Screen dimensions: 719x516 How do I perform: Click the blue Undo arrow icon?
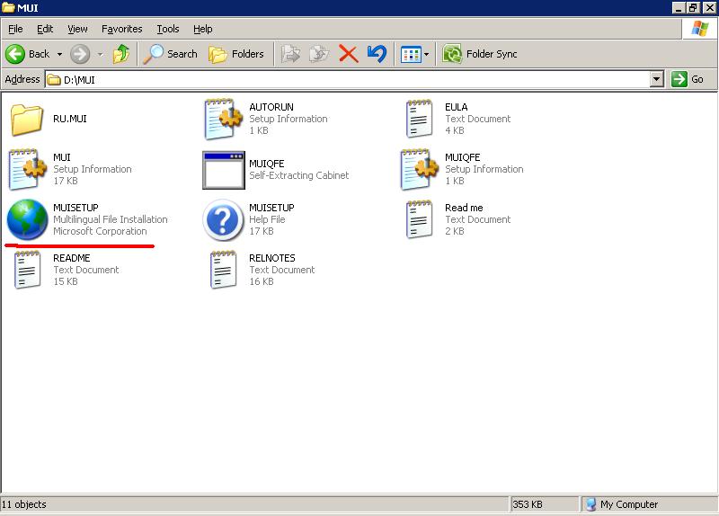[377, 54]
